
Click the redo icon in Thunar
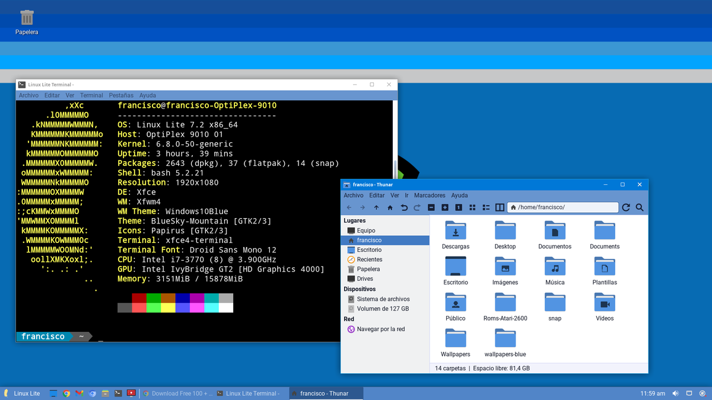[417, 207]
